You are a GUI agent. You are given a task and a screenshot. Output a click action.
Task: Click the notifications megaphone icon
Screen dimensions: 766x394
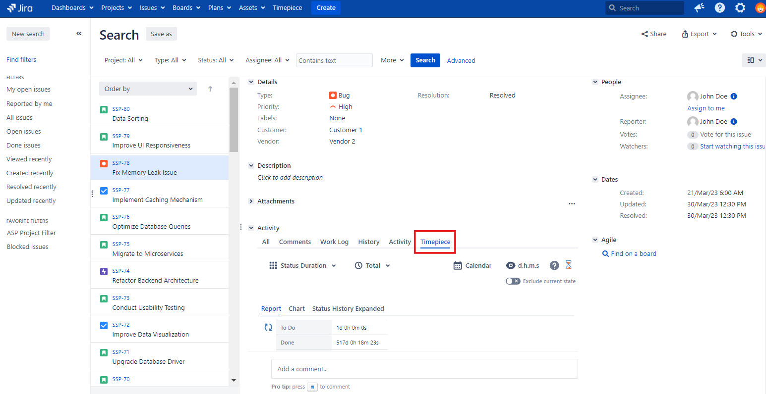[700, 8]
